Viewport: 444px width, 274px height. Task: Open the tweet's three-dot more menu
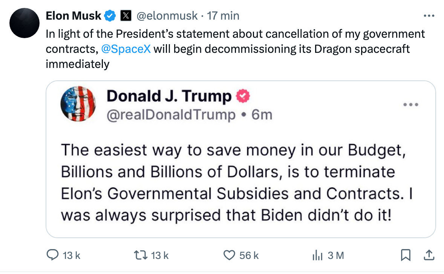tap(429, 16)
